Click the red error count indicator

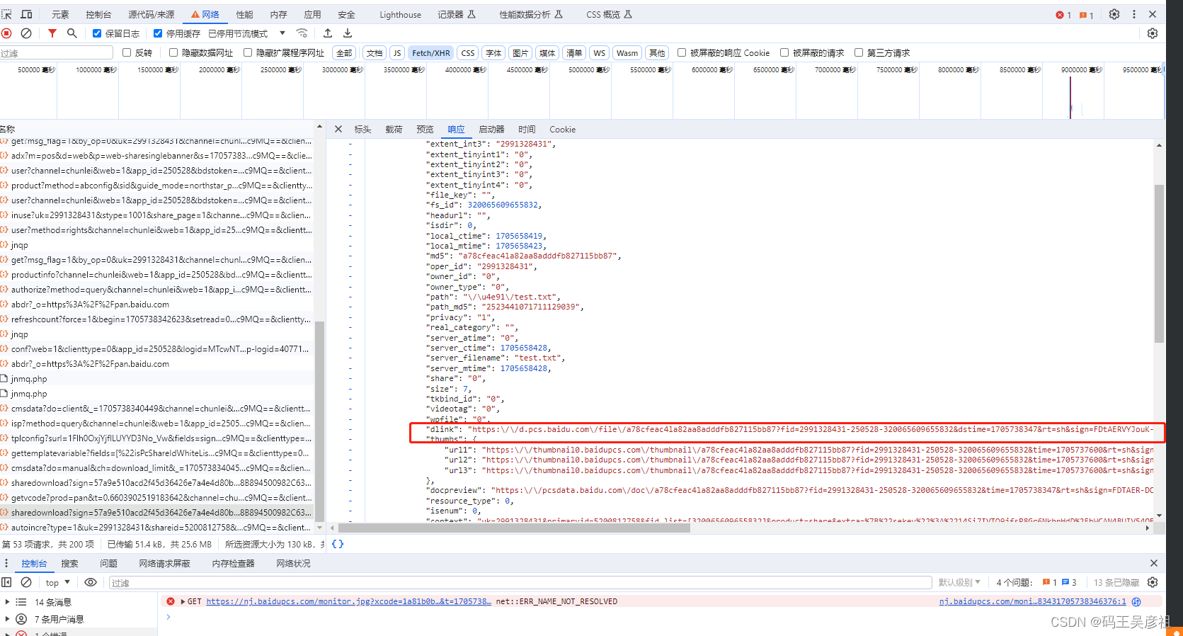click(x=1063, y=15)
